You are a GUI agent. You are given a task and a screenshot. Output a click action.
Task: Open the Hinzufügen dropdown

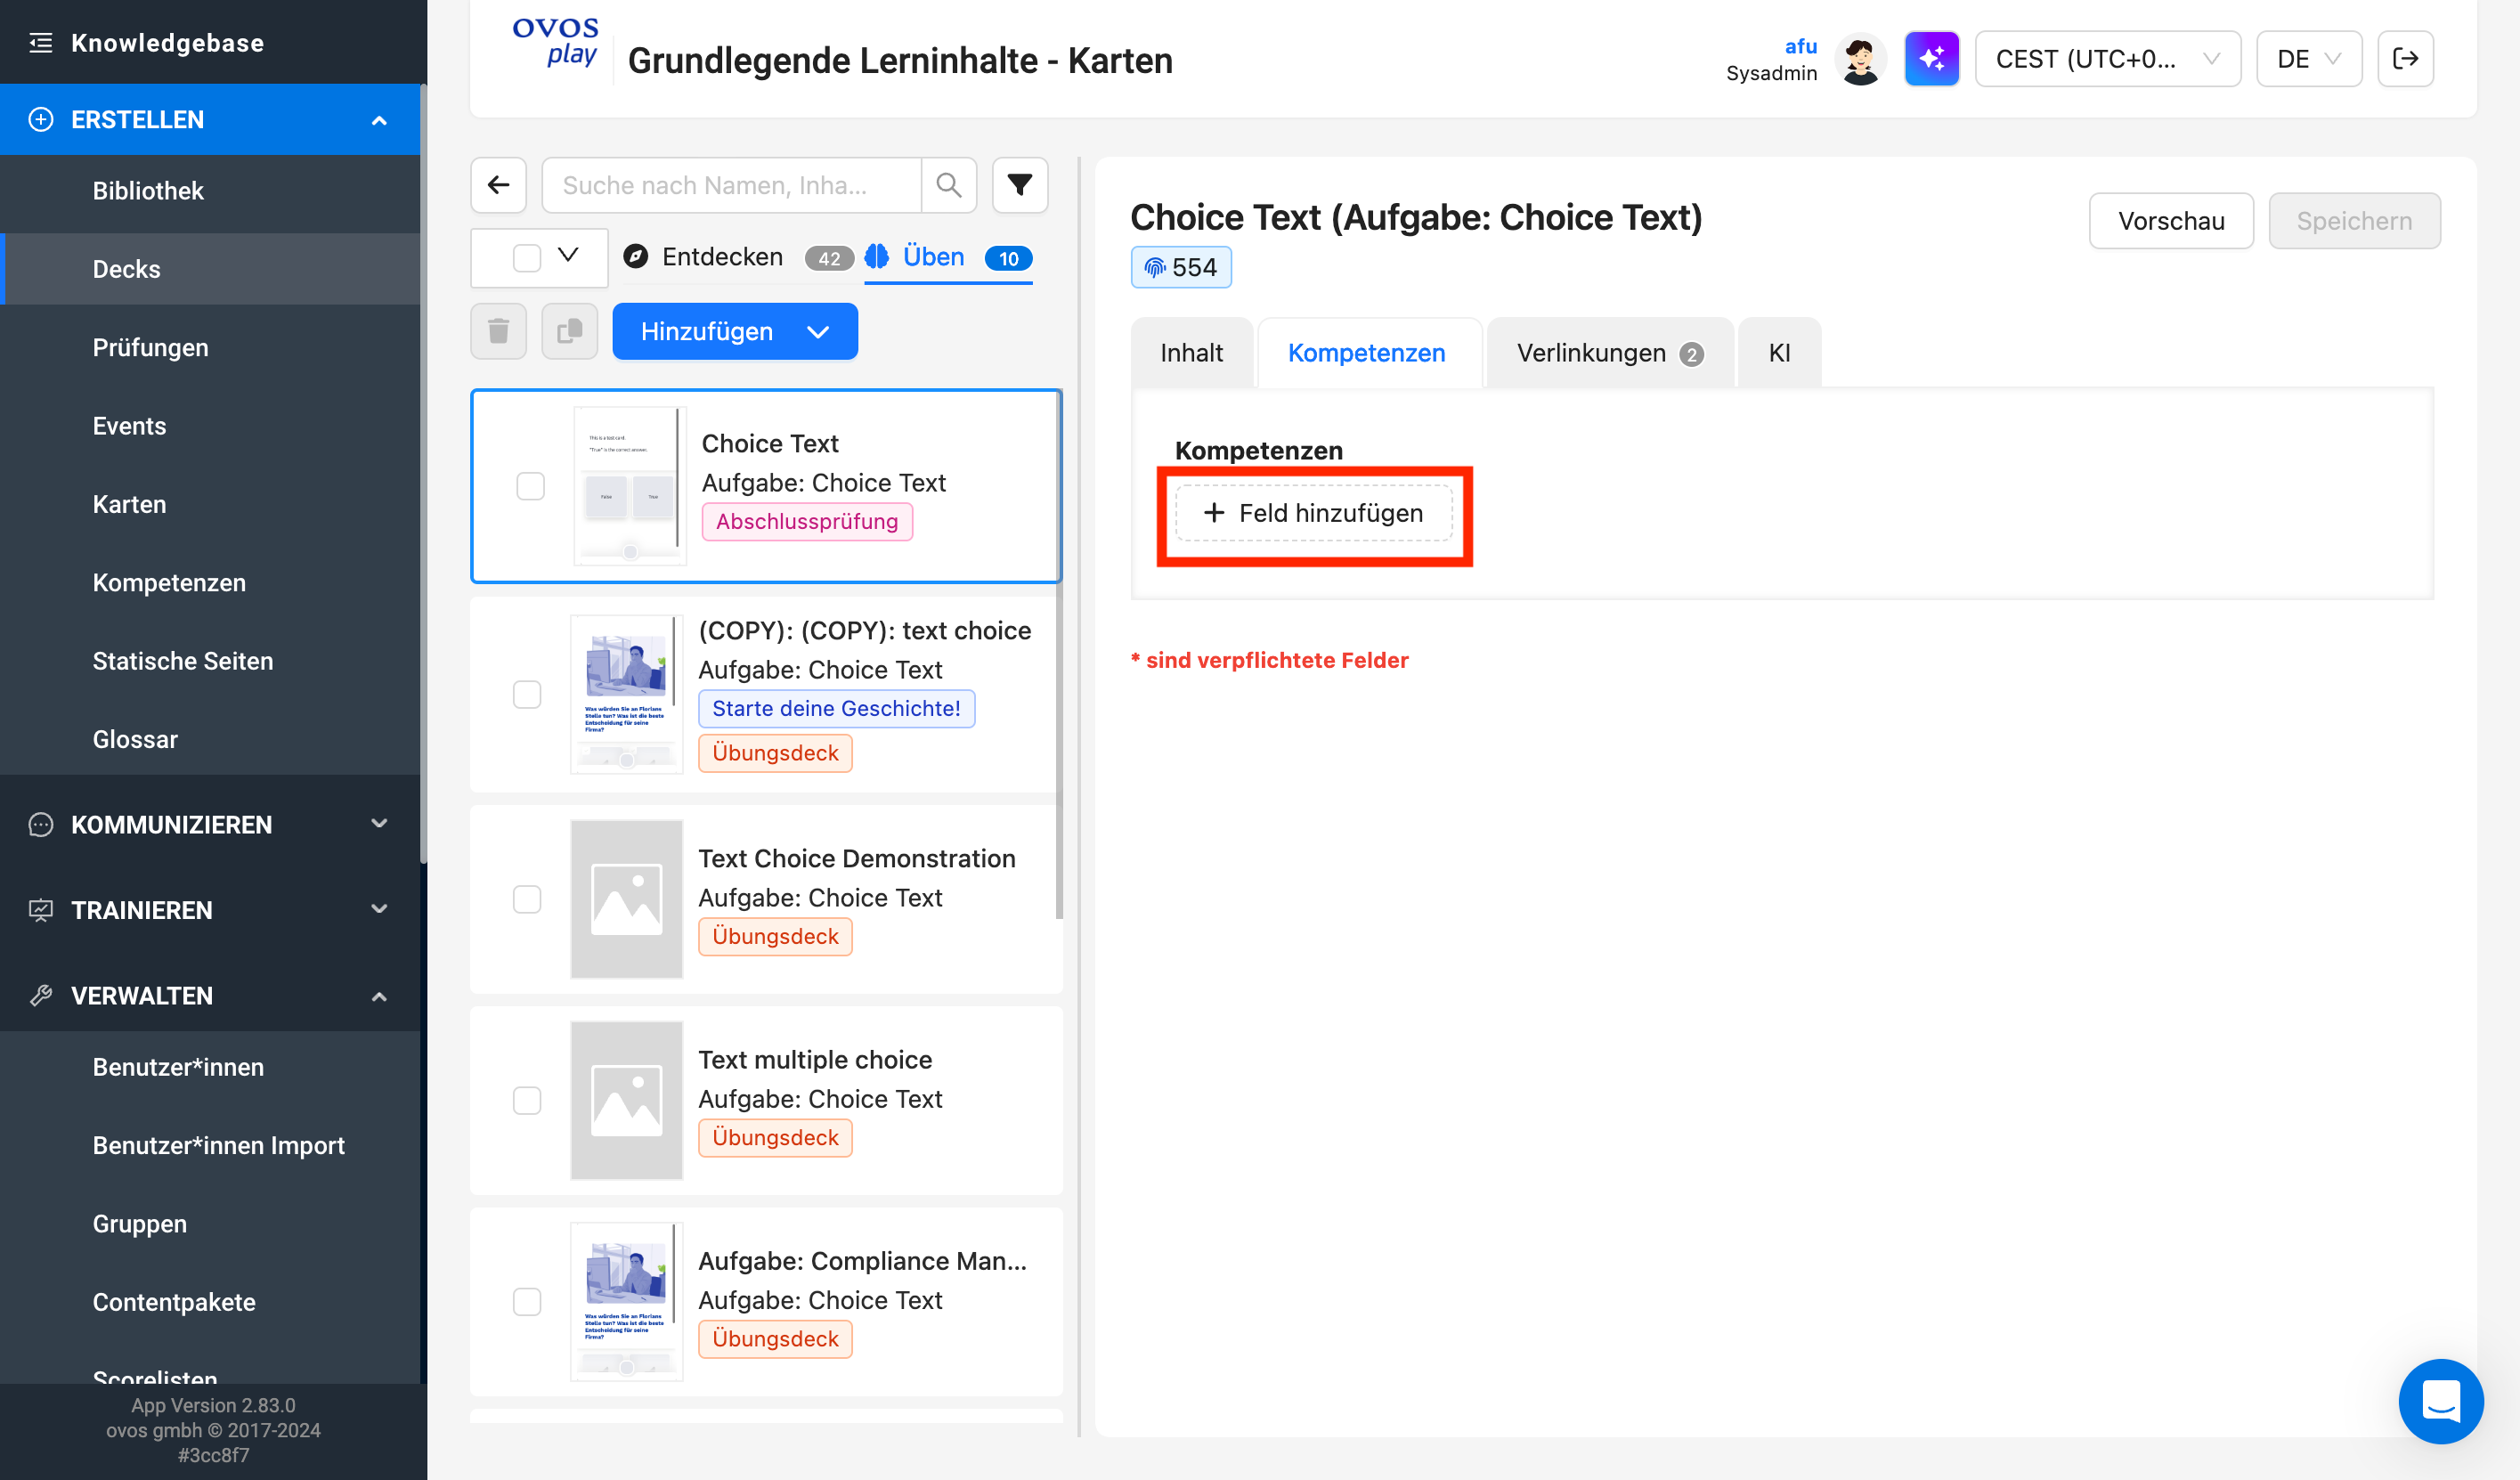pos(735,331)
